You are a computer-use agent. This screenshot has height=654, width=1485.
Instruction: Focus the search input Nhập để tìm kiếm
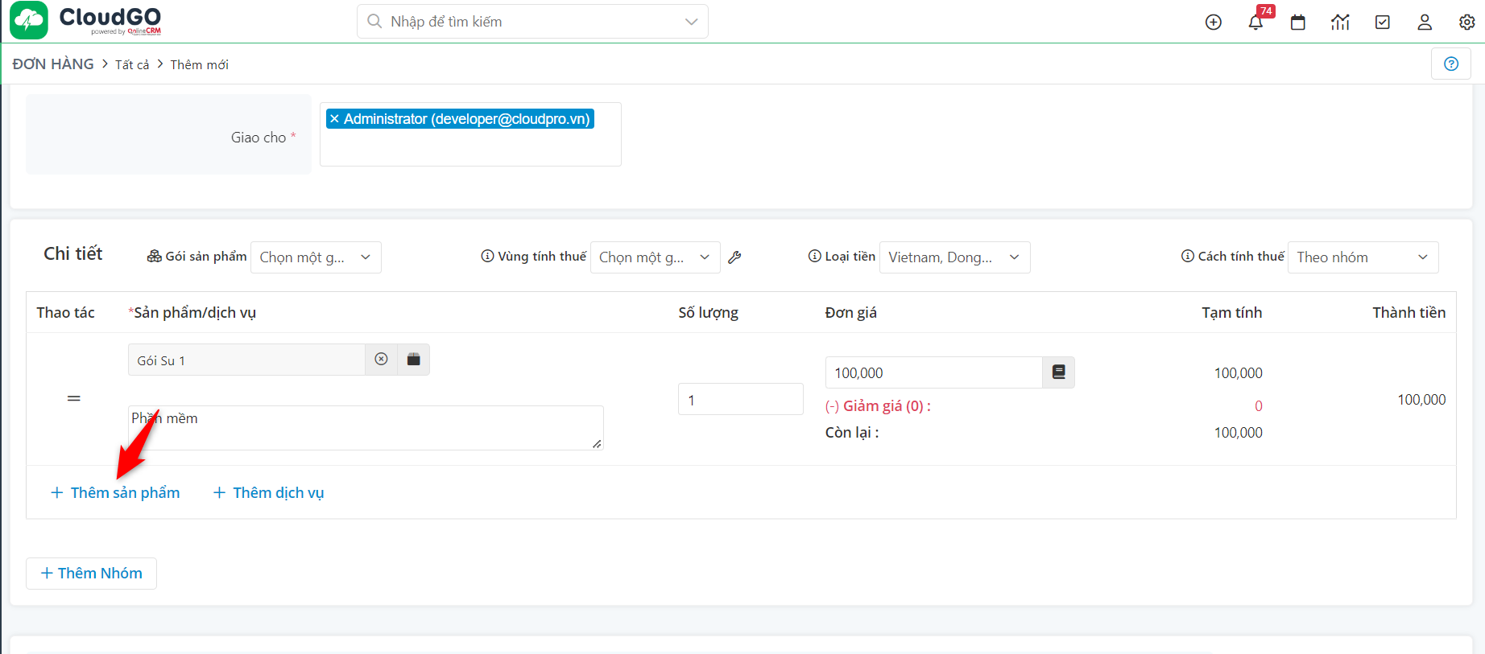point(532,22)
